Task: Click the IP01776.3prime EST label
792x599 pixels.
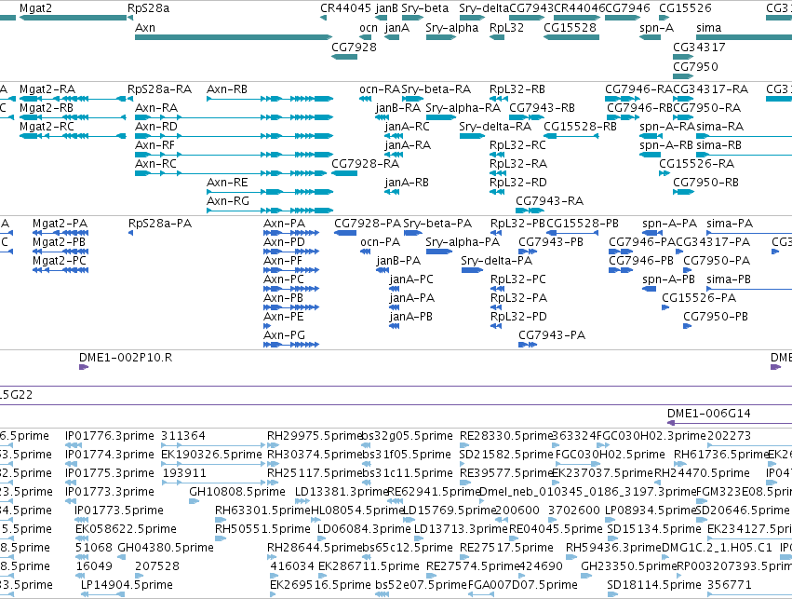Action: pos(110,436)
